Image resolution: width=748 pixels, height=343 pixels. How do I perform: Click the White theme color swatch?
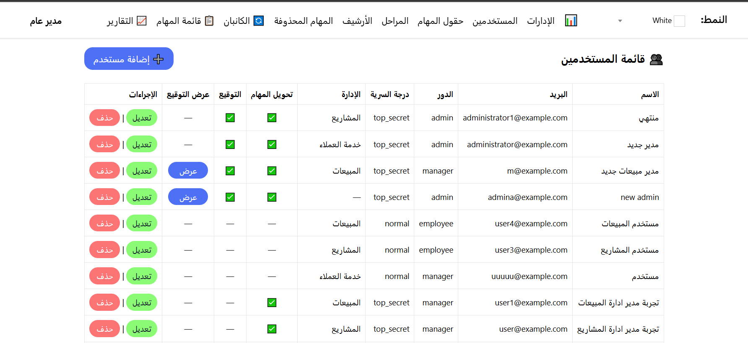point(679,21)
